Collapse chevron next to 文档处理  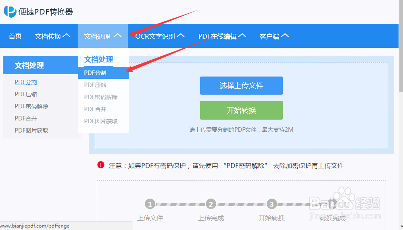[x=117, y=35]
